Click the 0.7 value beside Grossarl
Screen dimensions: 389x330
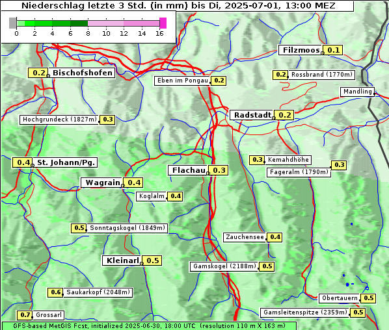(x=25, y=315)
